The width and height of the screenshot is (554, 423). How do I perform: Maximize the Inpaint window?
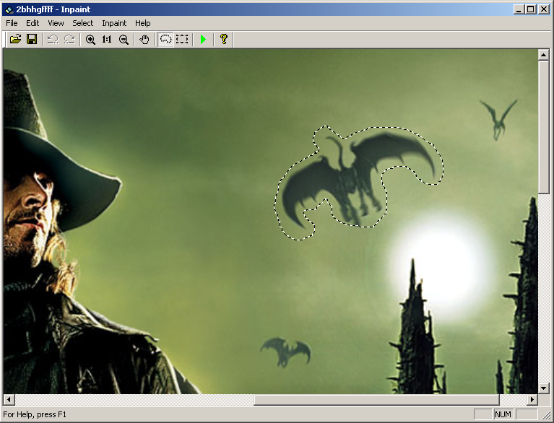coord(530,9)
